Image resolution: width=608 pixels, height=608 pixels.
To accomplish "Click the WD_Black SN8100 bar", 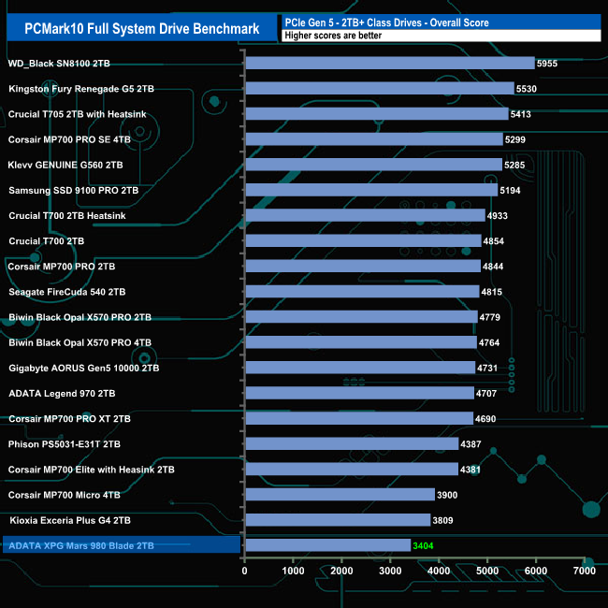I will click(390, 63).
